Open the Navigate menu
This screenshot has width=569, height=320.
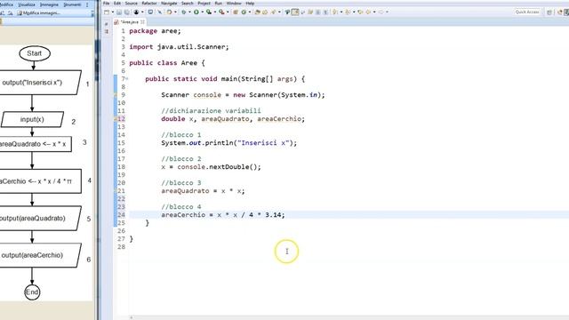tap(169, 4)
